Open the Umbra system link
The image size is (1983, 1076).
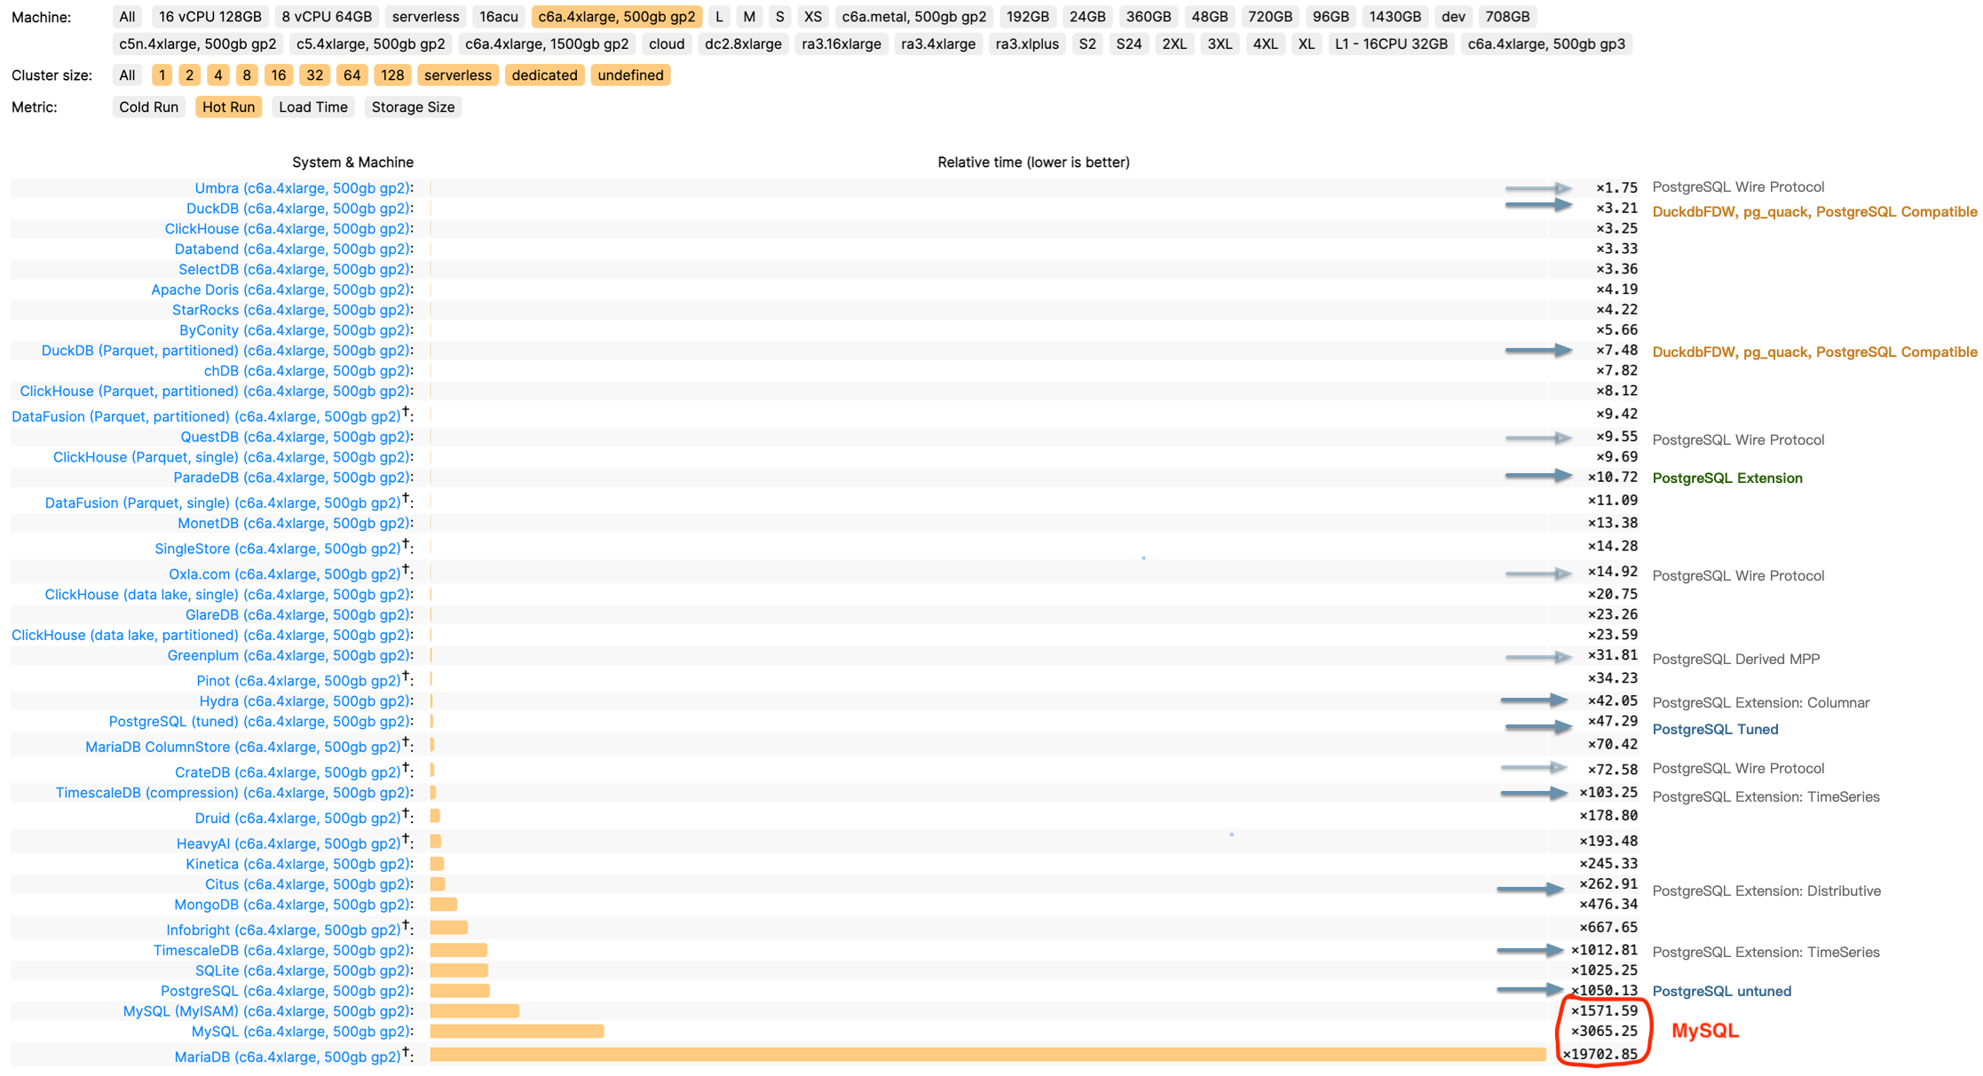point(302,188)
